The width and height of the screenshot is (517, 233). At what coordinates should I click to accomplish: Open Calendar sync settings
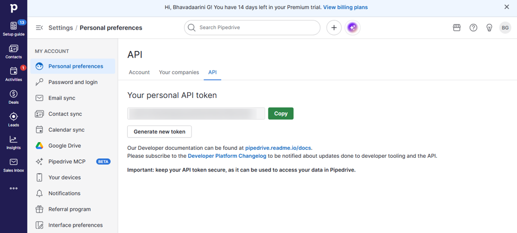point(73,130)
